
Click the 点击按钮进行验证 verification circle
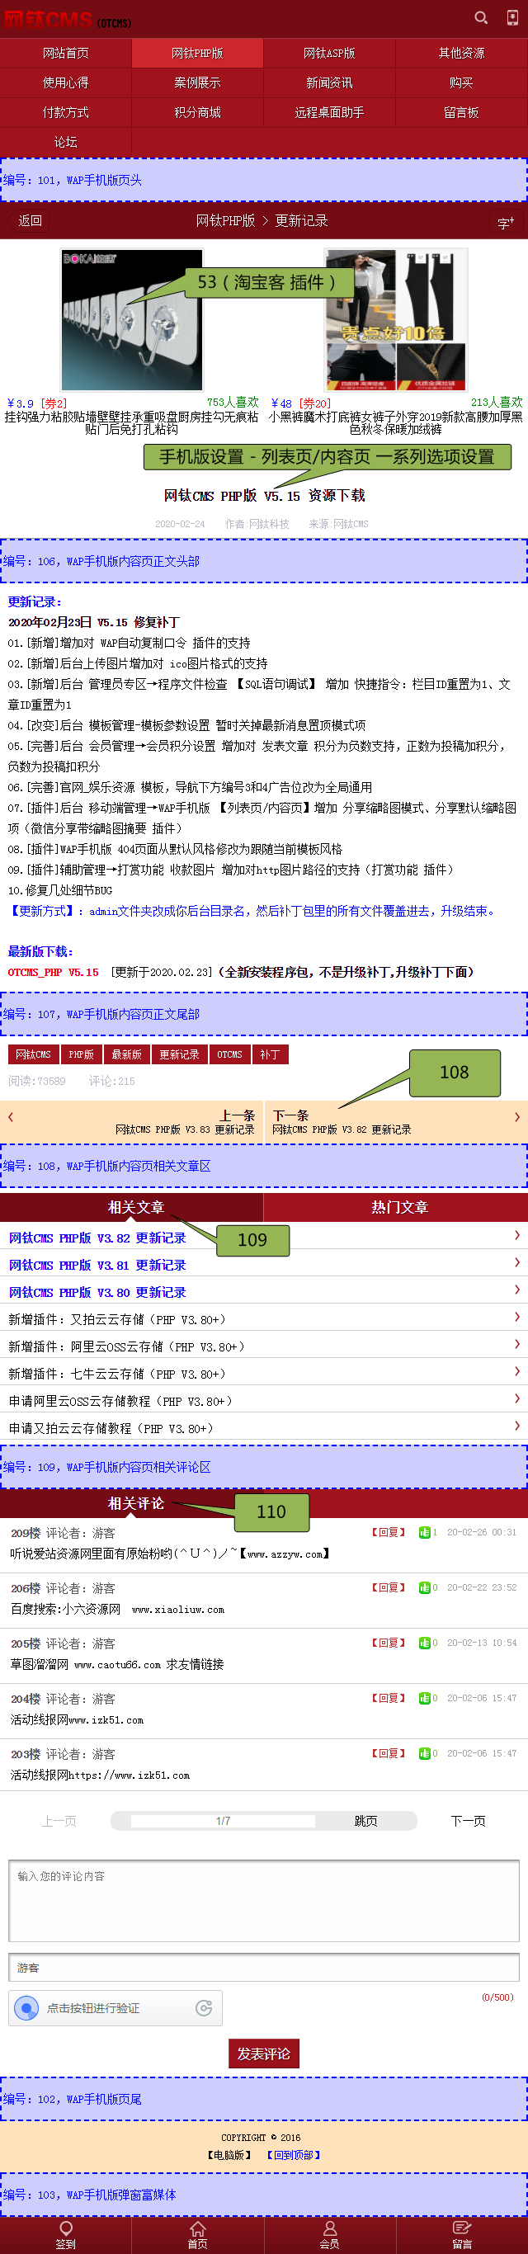coord(27,2008)
